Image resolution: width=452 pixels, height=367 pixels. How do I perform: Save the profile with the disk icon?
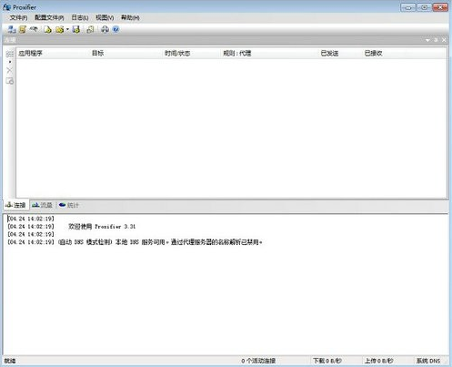click(x=76, y=29)
